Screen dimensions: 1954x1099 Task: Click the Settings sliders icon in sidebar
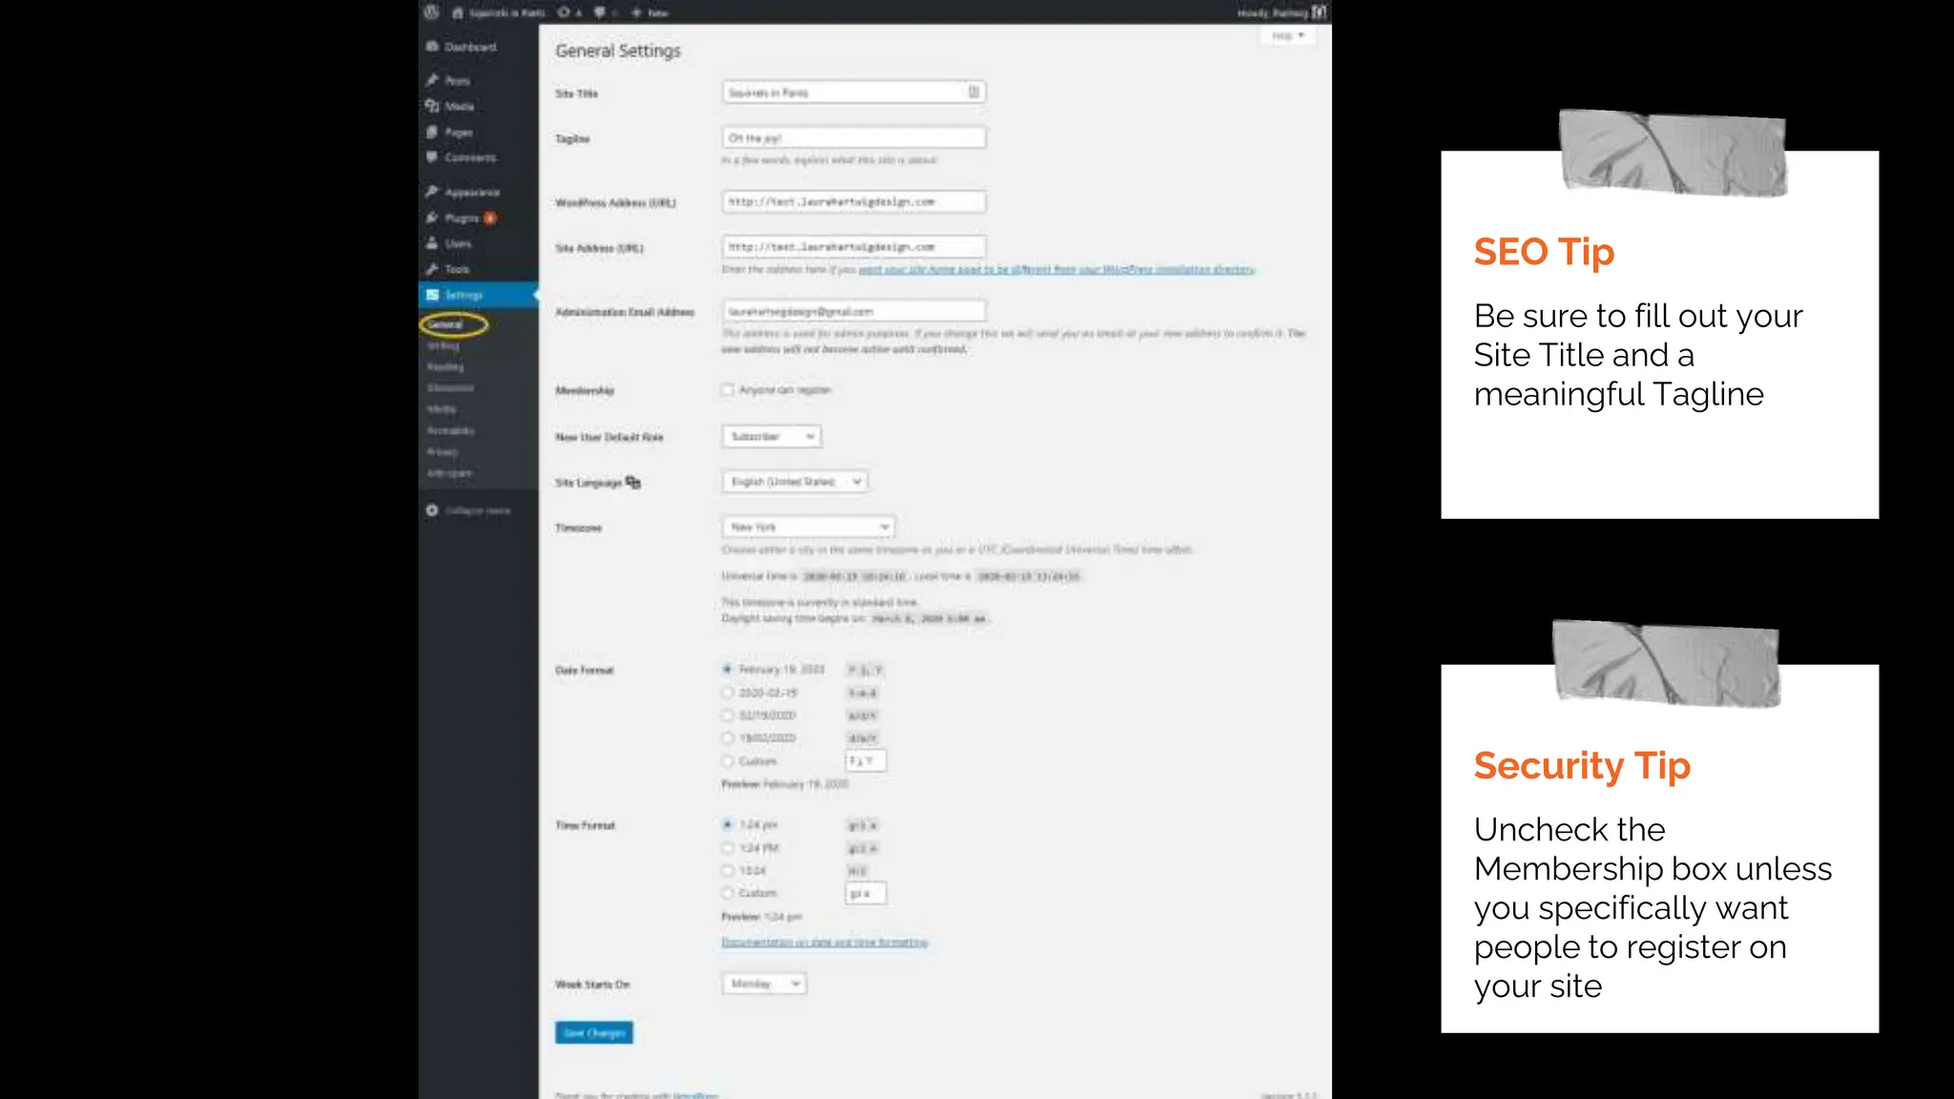pyautogui.click(x=432, y=295)
